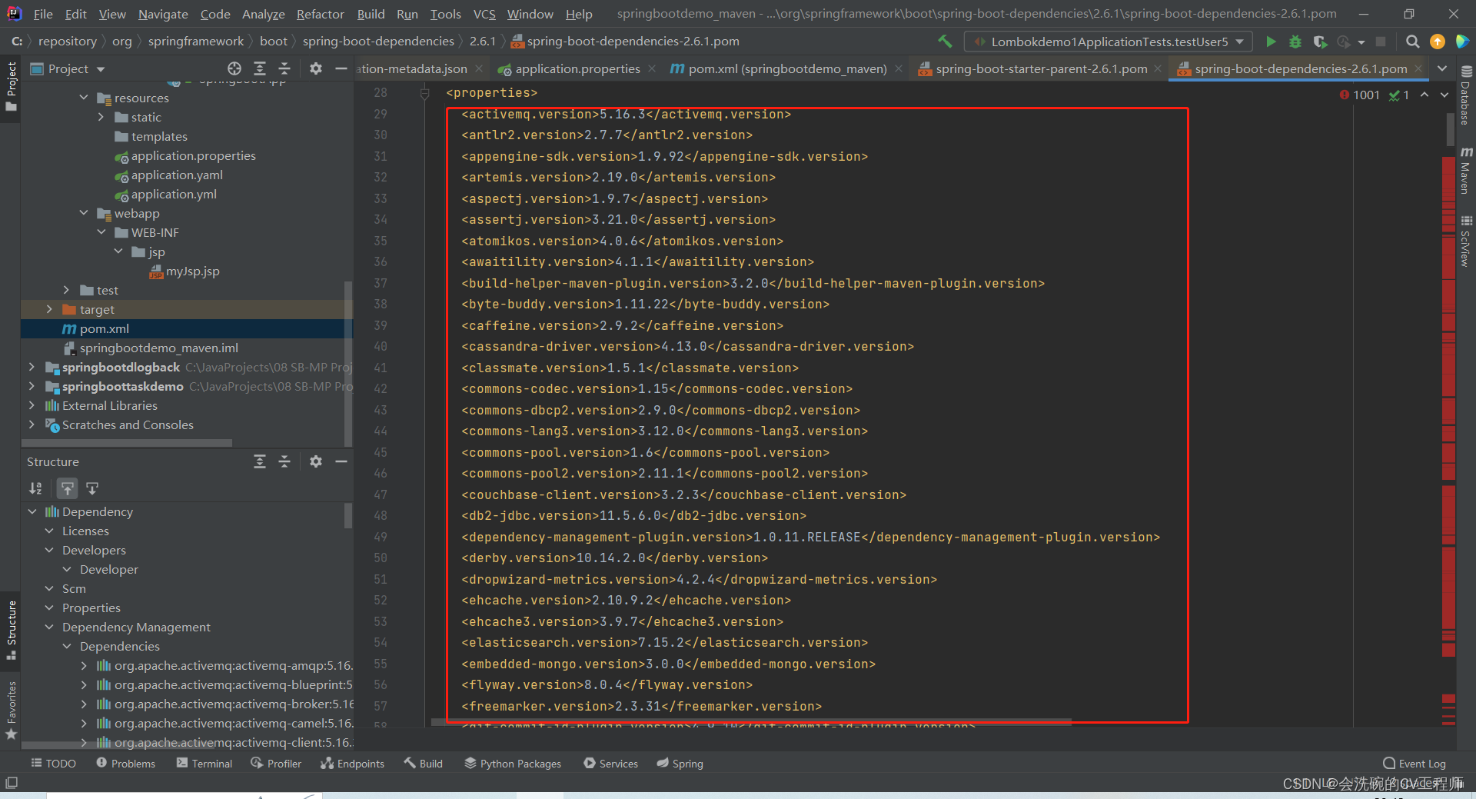Screen dimensions: 1476x799
Task: Toggle fold marker at properties line 28
Action: point(424,93)
